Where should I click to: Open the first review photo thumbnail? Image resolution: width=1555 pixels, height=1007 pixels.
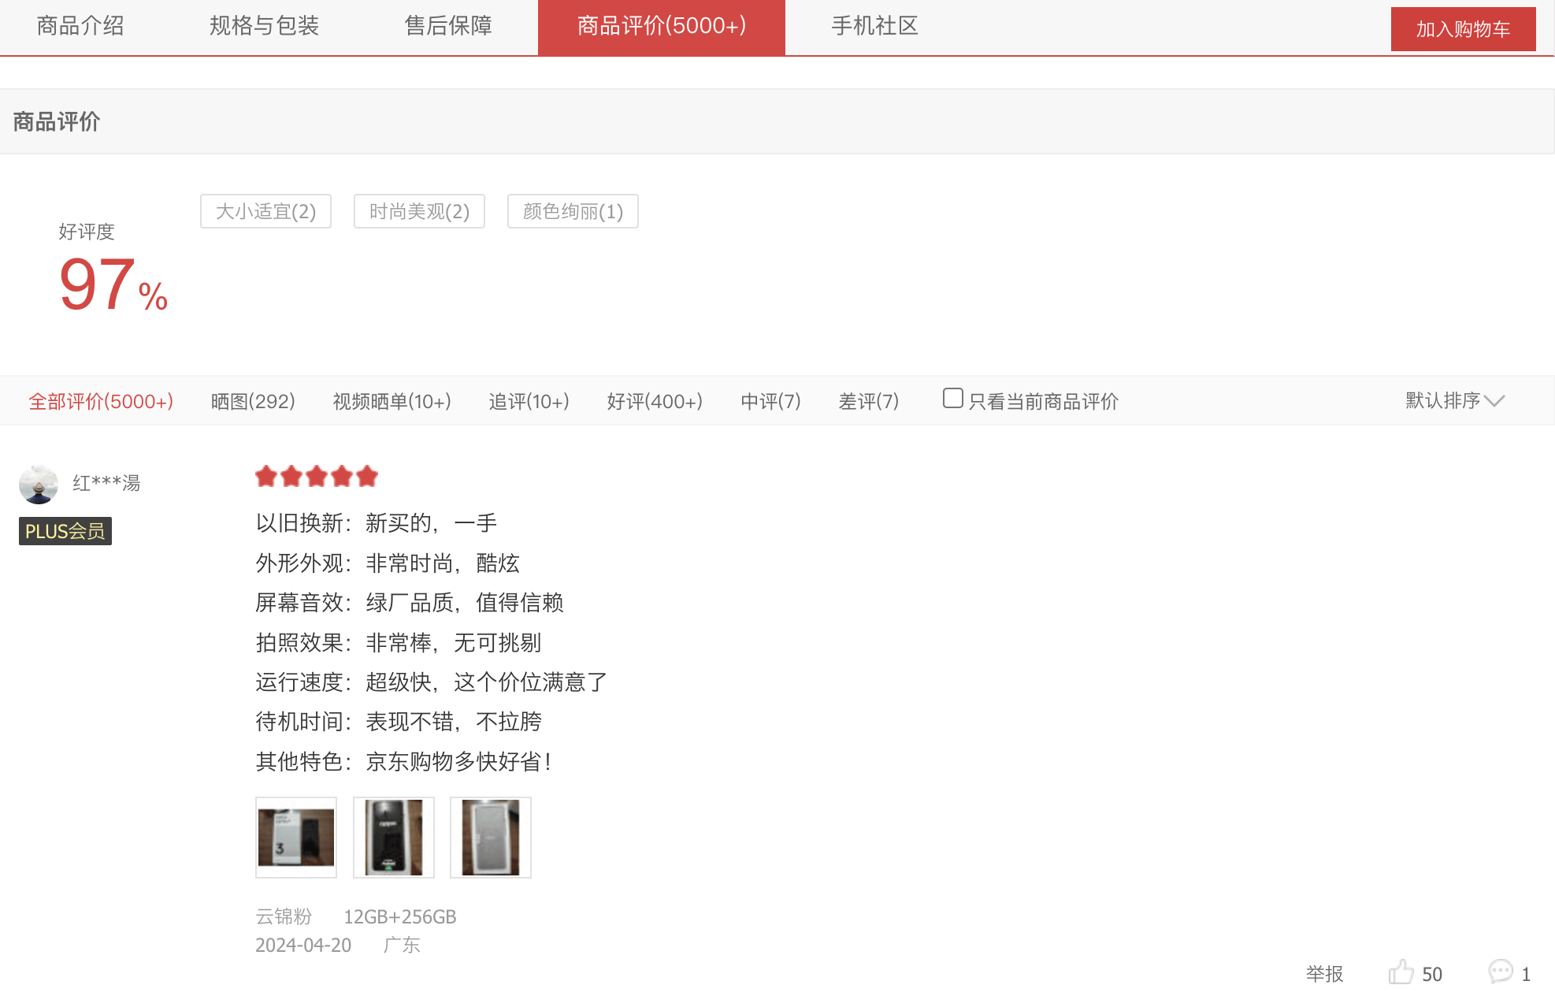295,837
